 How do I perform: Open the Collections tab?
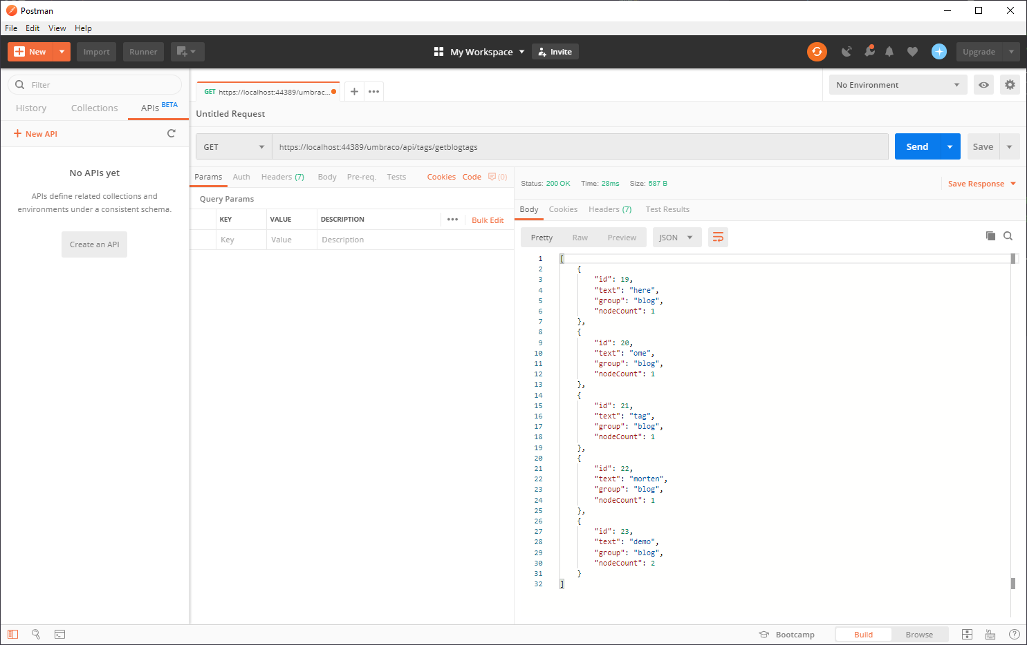click(95, 108)
